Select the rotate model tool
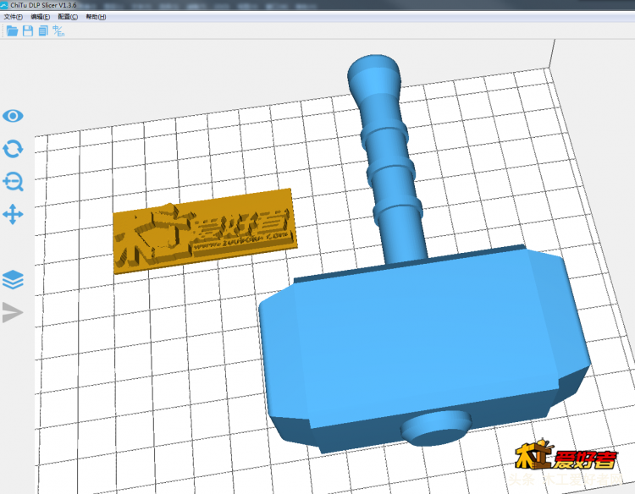 [x=13, y=149]
